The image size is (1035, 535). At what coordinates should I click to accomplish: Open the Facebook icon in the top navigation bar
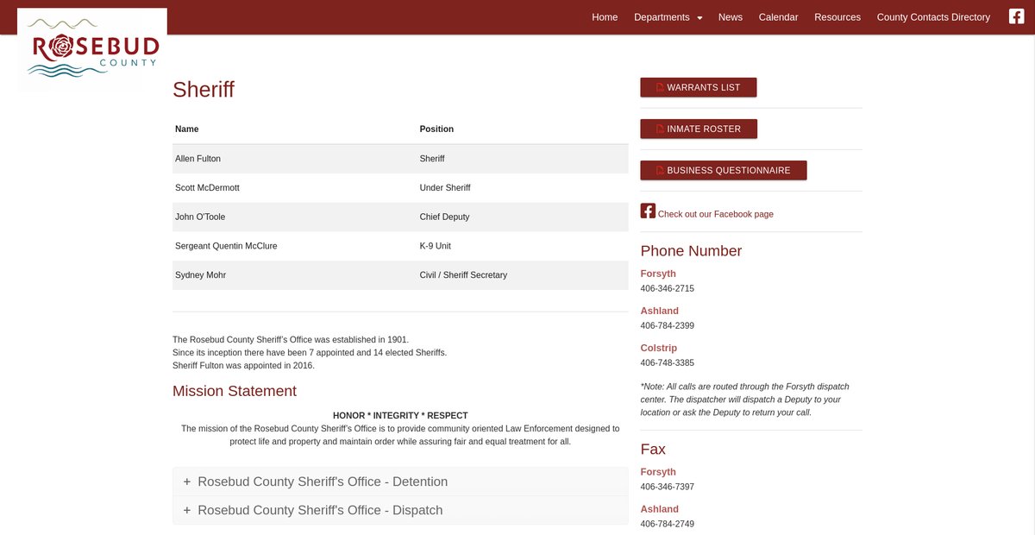click(1016, 16)
